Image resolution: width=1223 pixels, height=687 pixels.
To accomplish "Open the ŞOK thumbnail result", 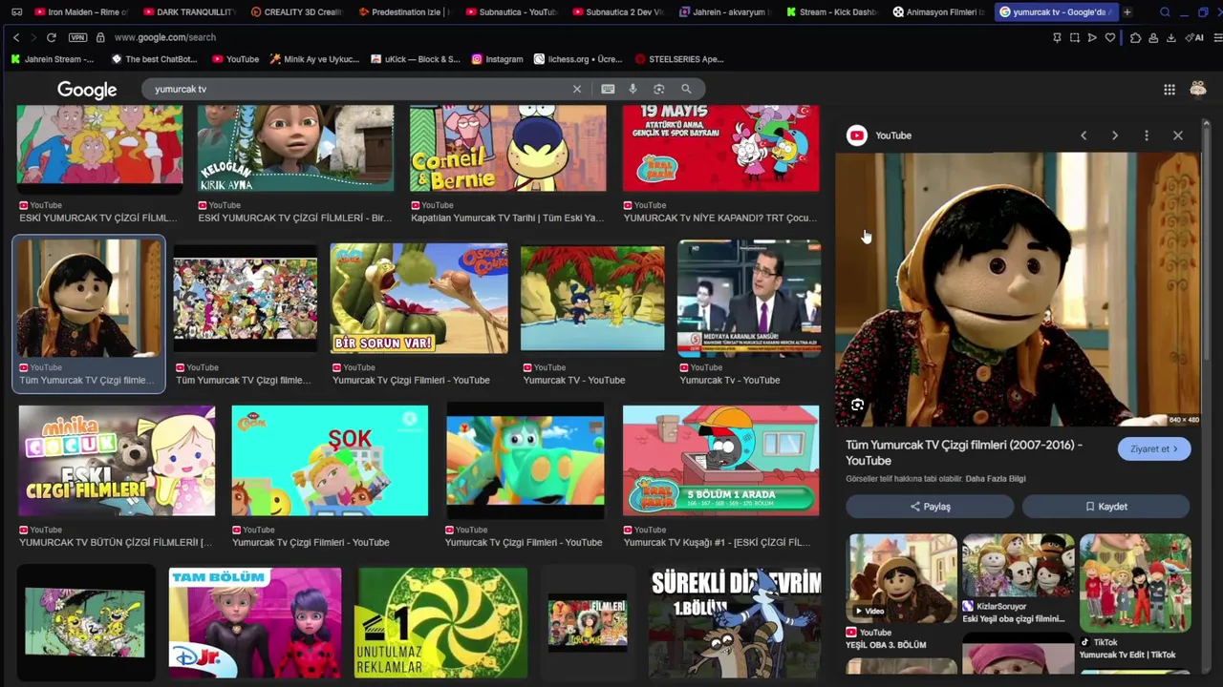I will pos(330,461).
